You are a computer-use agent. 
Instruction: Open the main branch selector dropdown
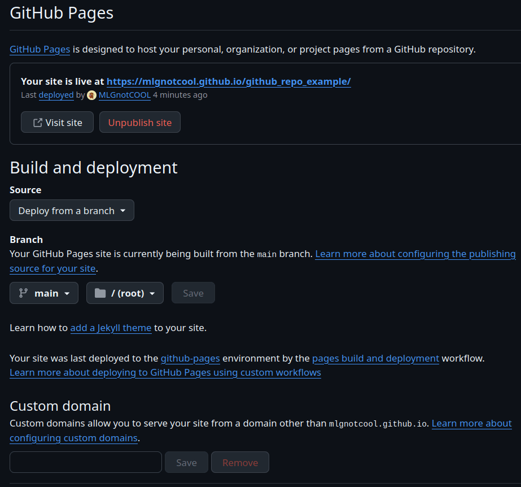click(44, 293)
